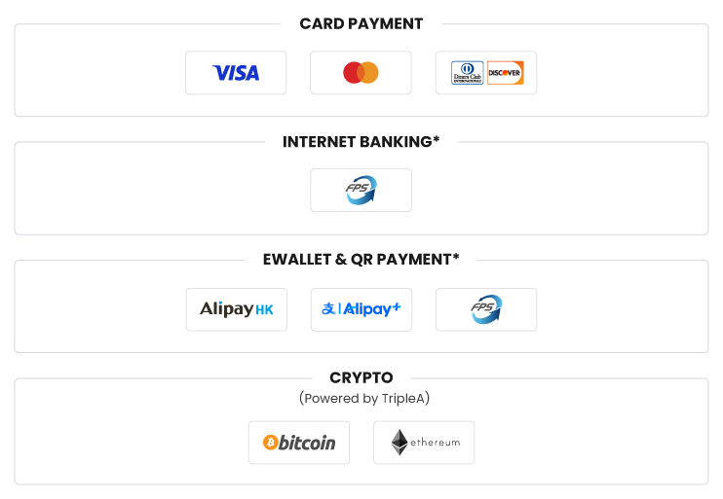The width and height of the screenshot is (723, 499).
Task: Pick FPS in eWallet & QR Payment
Action: 486,309
